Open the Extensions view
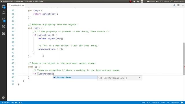The height and width of the screenshot is (104, 185). click(x=3, y=33)
